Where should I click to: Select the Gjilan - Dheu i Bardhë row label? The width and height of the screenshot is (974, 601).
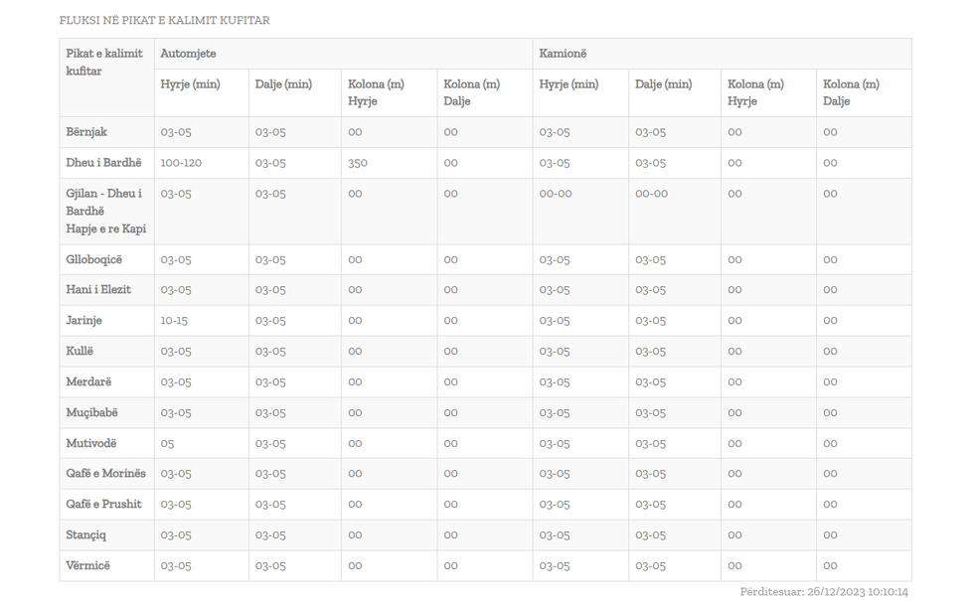[x=105, y=211]
